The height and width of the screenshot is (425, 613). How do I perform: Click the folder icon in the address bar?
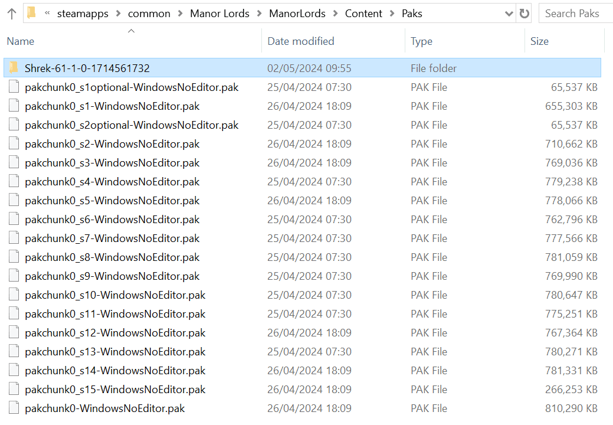(32, 13)
